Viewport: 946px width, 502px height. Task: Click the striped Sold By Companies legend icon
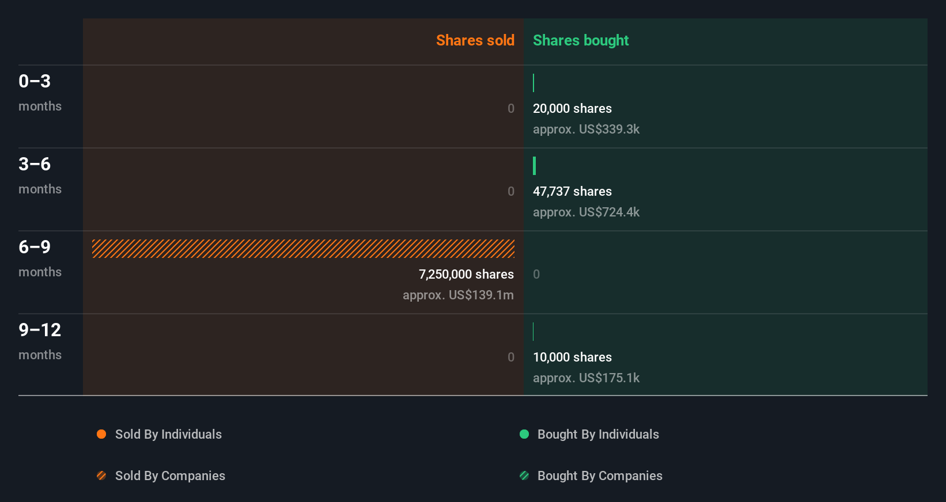tap(101, 476)
